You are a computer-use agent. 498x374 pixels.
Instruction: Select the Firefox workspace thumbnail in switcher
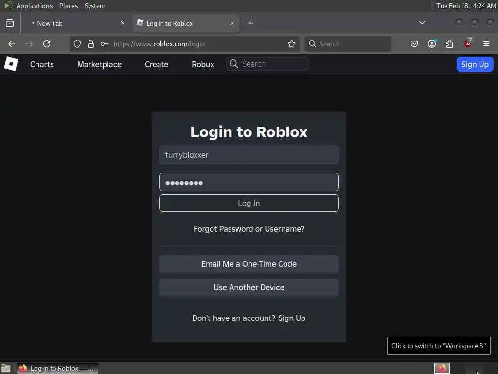(x=442, y=368)
